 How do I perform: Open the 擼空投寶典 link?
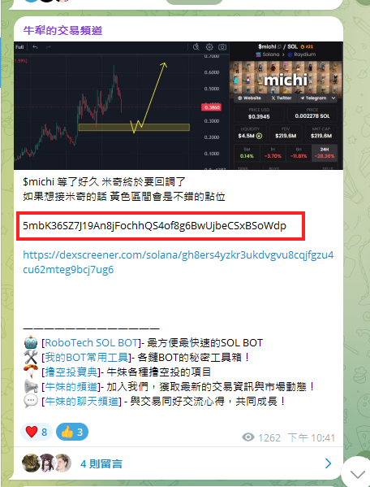point(71,372)
